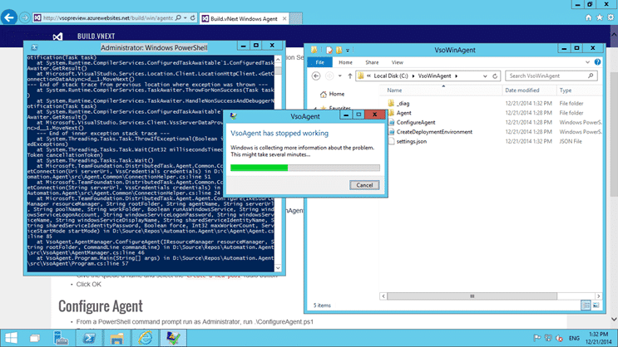Open the address bar history dropdown in the VsoWinAgent window

coord(485,76)
